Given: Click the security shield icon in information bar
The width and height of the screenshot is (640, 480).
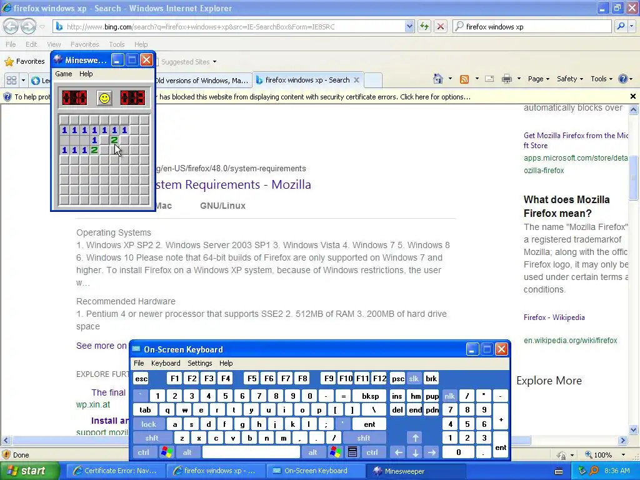Looking at the screenshot, I should [7, 97].
